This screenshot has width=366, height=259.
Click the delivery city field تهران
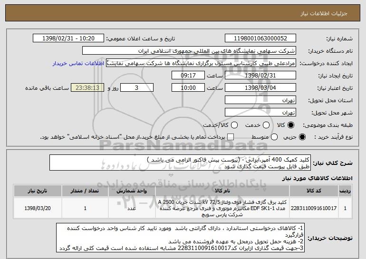260,113
